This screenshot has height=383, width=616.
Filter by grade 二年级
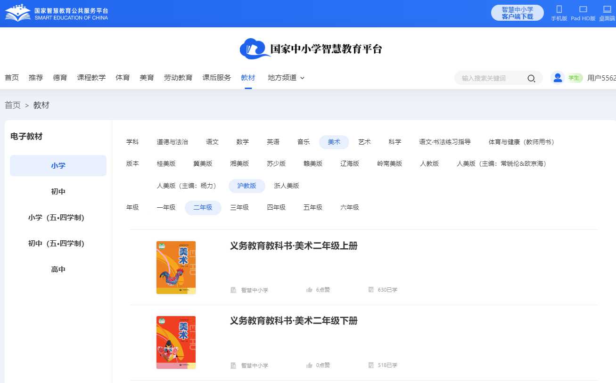coord(203,208)
